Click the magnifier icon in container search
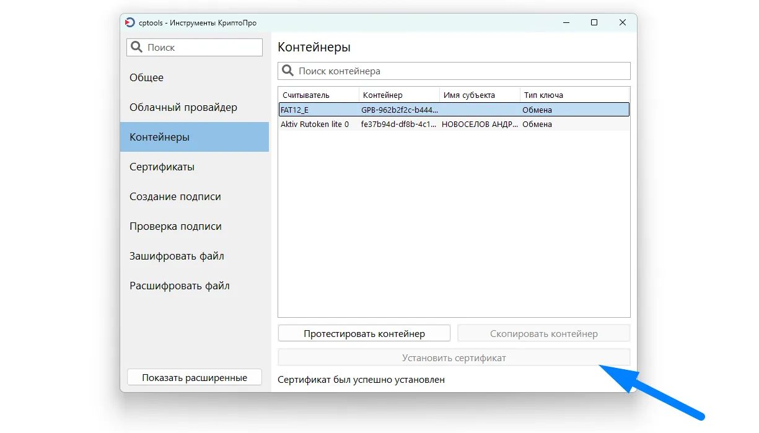 click(287, 71)
